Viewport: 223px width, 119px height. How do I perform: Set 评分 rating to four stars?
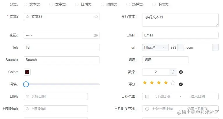166,83
